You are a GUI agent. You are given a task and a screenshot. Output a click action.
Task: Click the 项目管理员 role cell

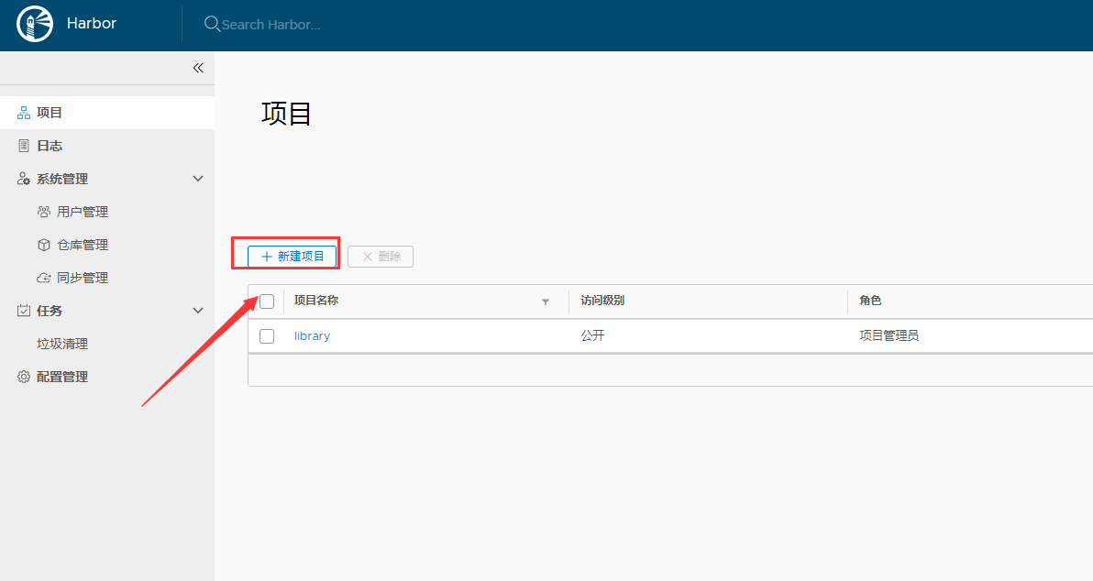pyautogui.click(x=889, y=335)
